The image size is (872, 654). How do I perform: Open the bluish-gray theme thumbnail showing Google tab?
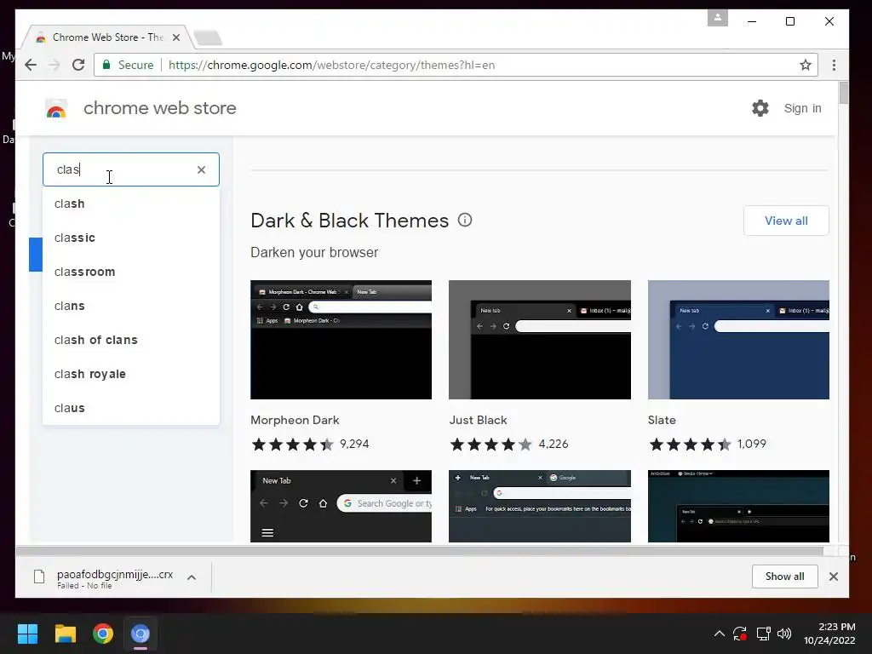(x=539, y=506)
